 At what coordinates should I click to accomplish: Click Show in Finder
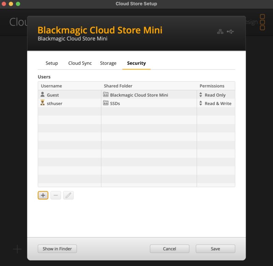pos(57,249)
